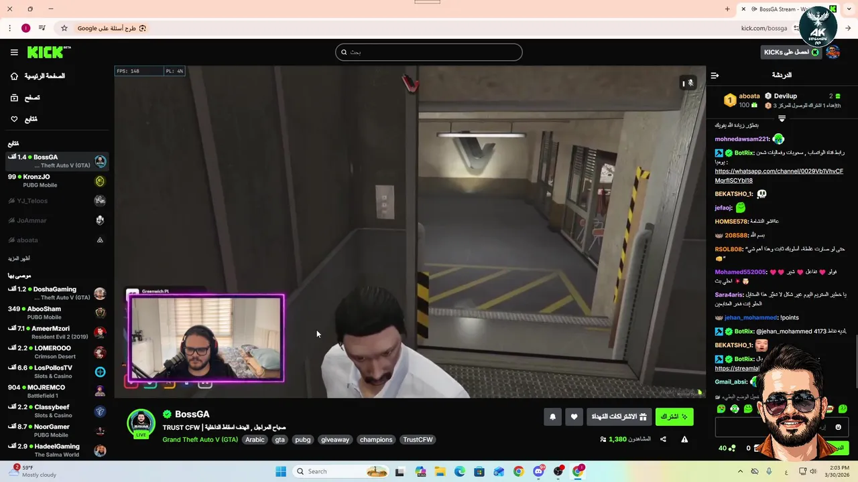Click BossGA streamer profile avatar
The width and height of the screenshot is (858, 482).
[x=141, y=423]
